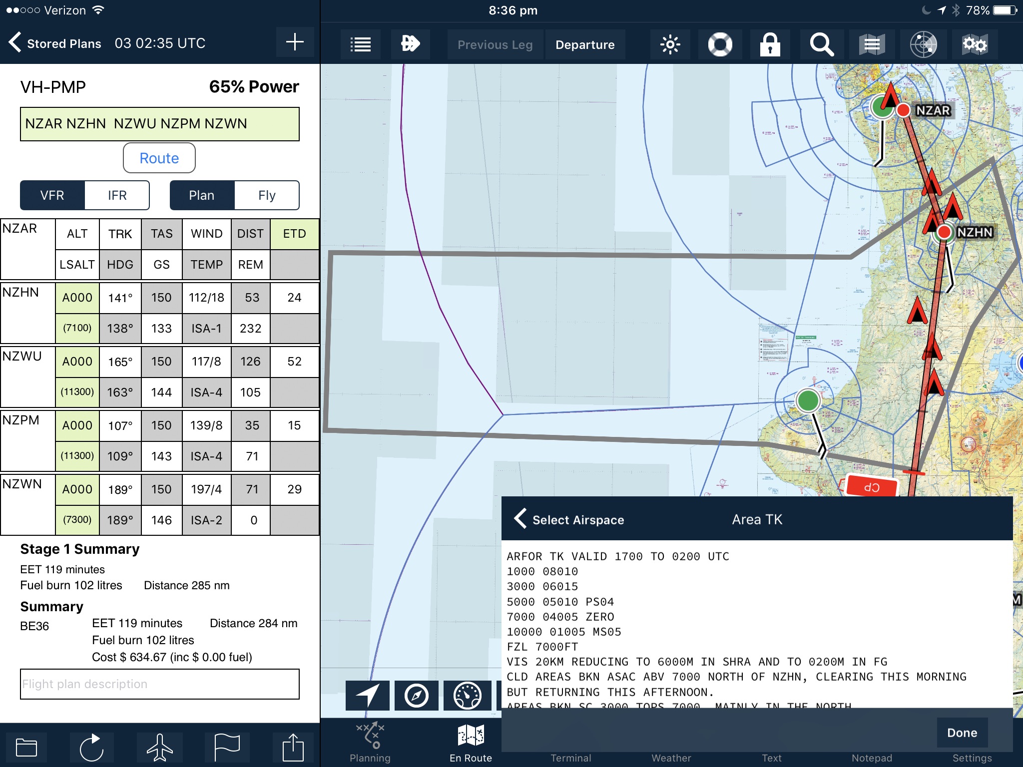Open the En Route tab
The height and width of the screenshot is (767, 1023).
point(471,743)
